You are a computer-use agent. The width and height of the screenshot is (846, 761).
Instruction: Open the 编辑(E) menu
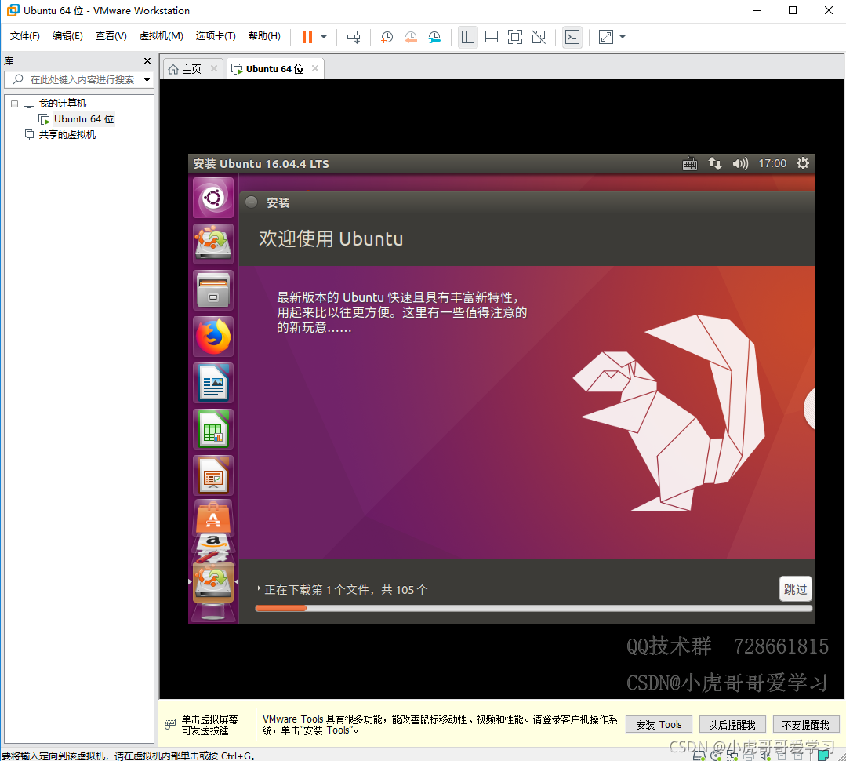[67, 36]
